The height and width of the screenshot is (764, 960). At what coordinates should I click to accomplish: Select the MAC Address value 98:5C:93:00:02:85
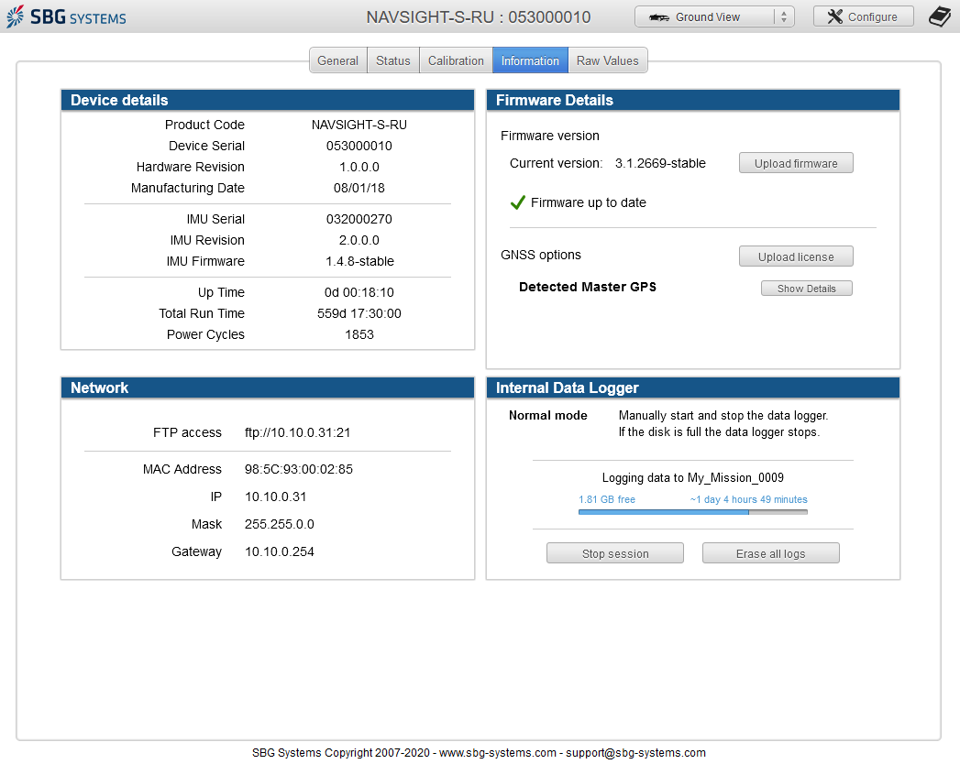[299, 469]
